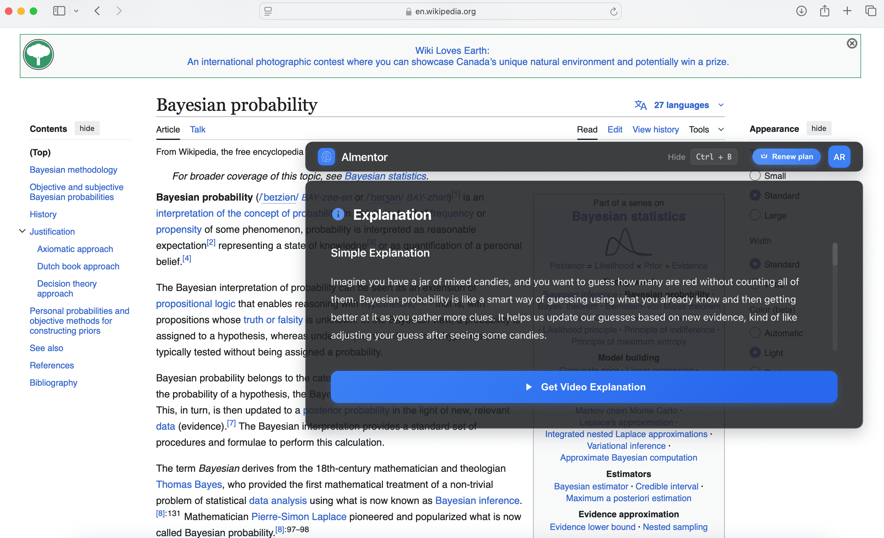Go to the Bibliography section
The width and height of the screenshot is (884, 538).
tap(54, 382)
